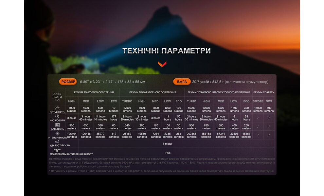Click the orange chevron arrow under the heading
324x196 pixels.
[x=162, y=65]
